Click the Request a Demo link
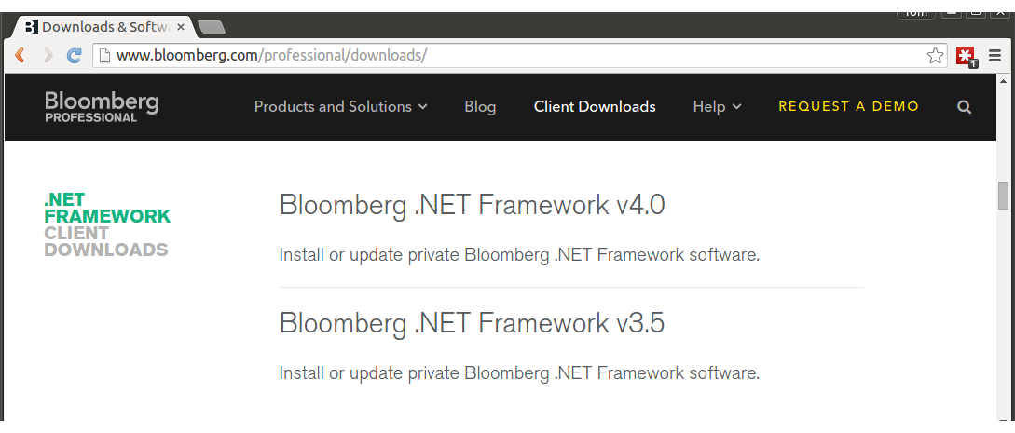The height and width of the screenshot is (433, 1015). [x=848, y=107]
